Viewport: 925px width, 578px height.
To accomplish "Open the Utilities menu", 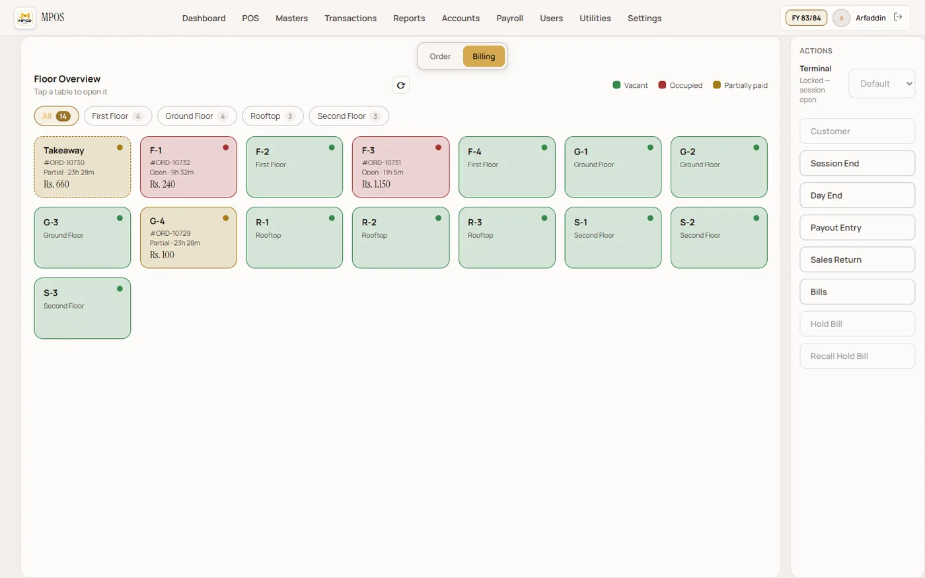I will pos(595,18).
